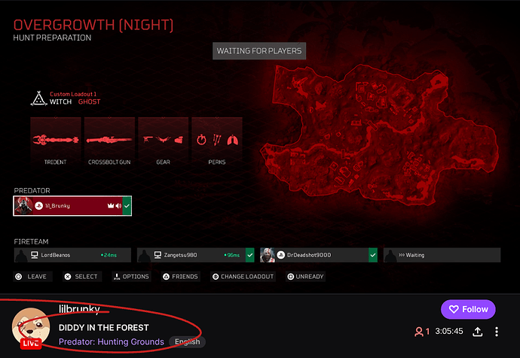Viewport: 520px width, 358px height.
Task: Open the Options menu item
Action: pyautogui.click(x=131, y=277)
